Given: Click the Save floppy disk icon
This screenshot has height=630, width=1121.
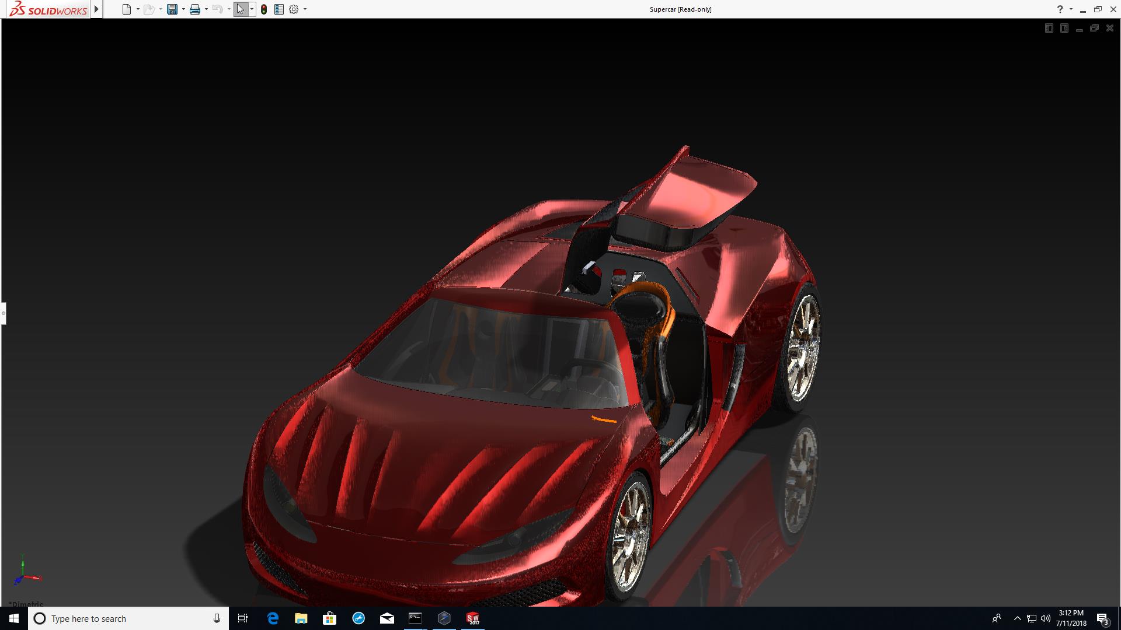Looking at the screenshot, I should (x=172, y=9).
